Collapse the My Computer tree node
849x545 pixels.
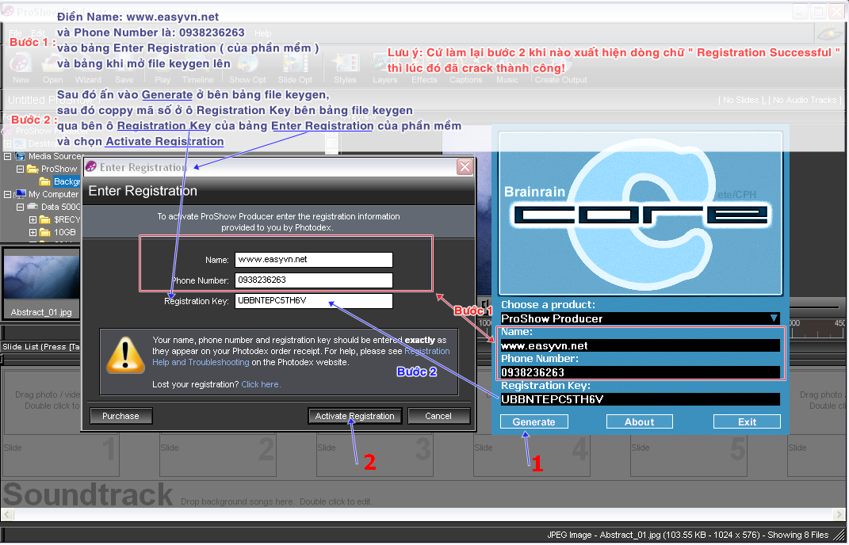click(x=8, y=194)
